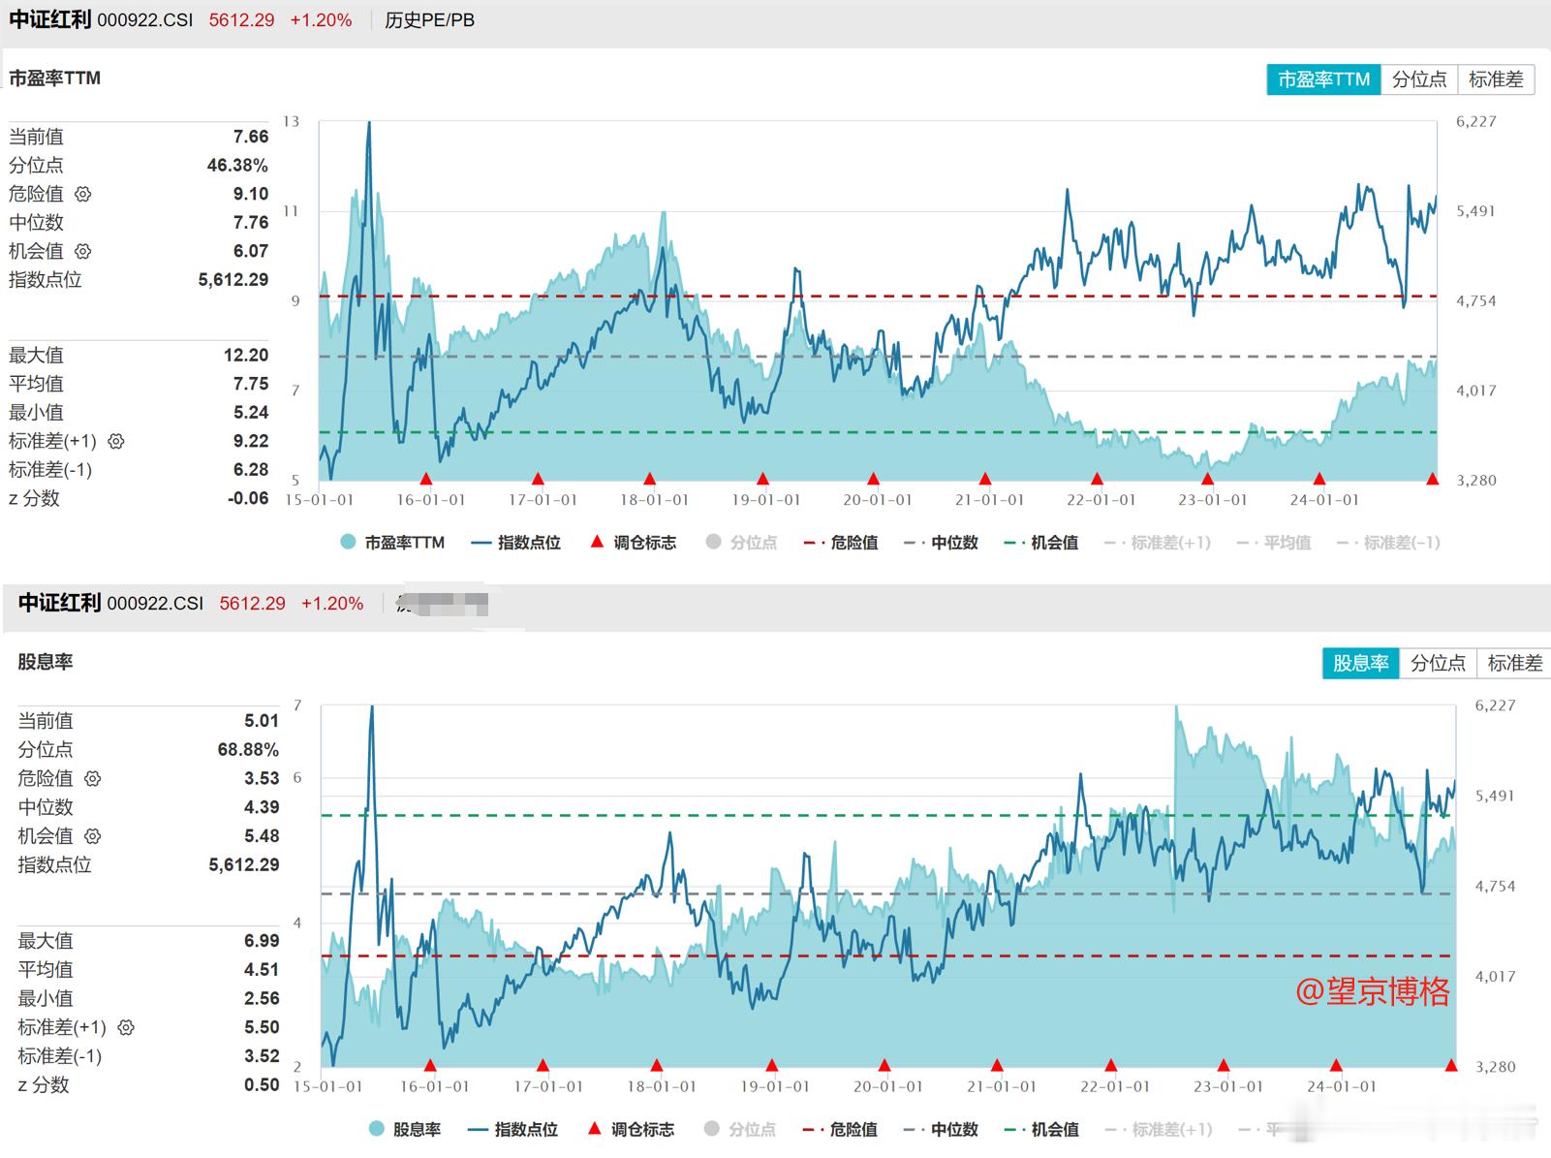Click 20-01-01 rebalance marker in 股息率 chart
This screenshot has height=1158, width=1551.
(x=884, y=1066)
